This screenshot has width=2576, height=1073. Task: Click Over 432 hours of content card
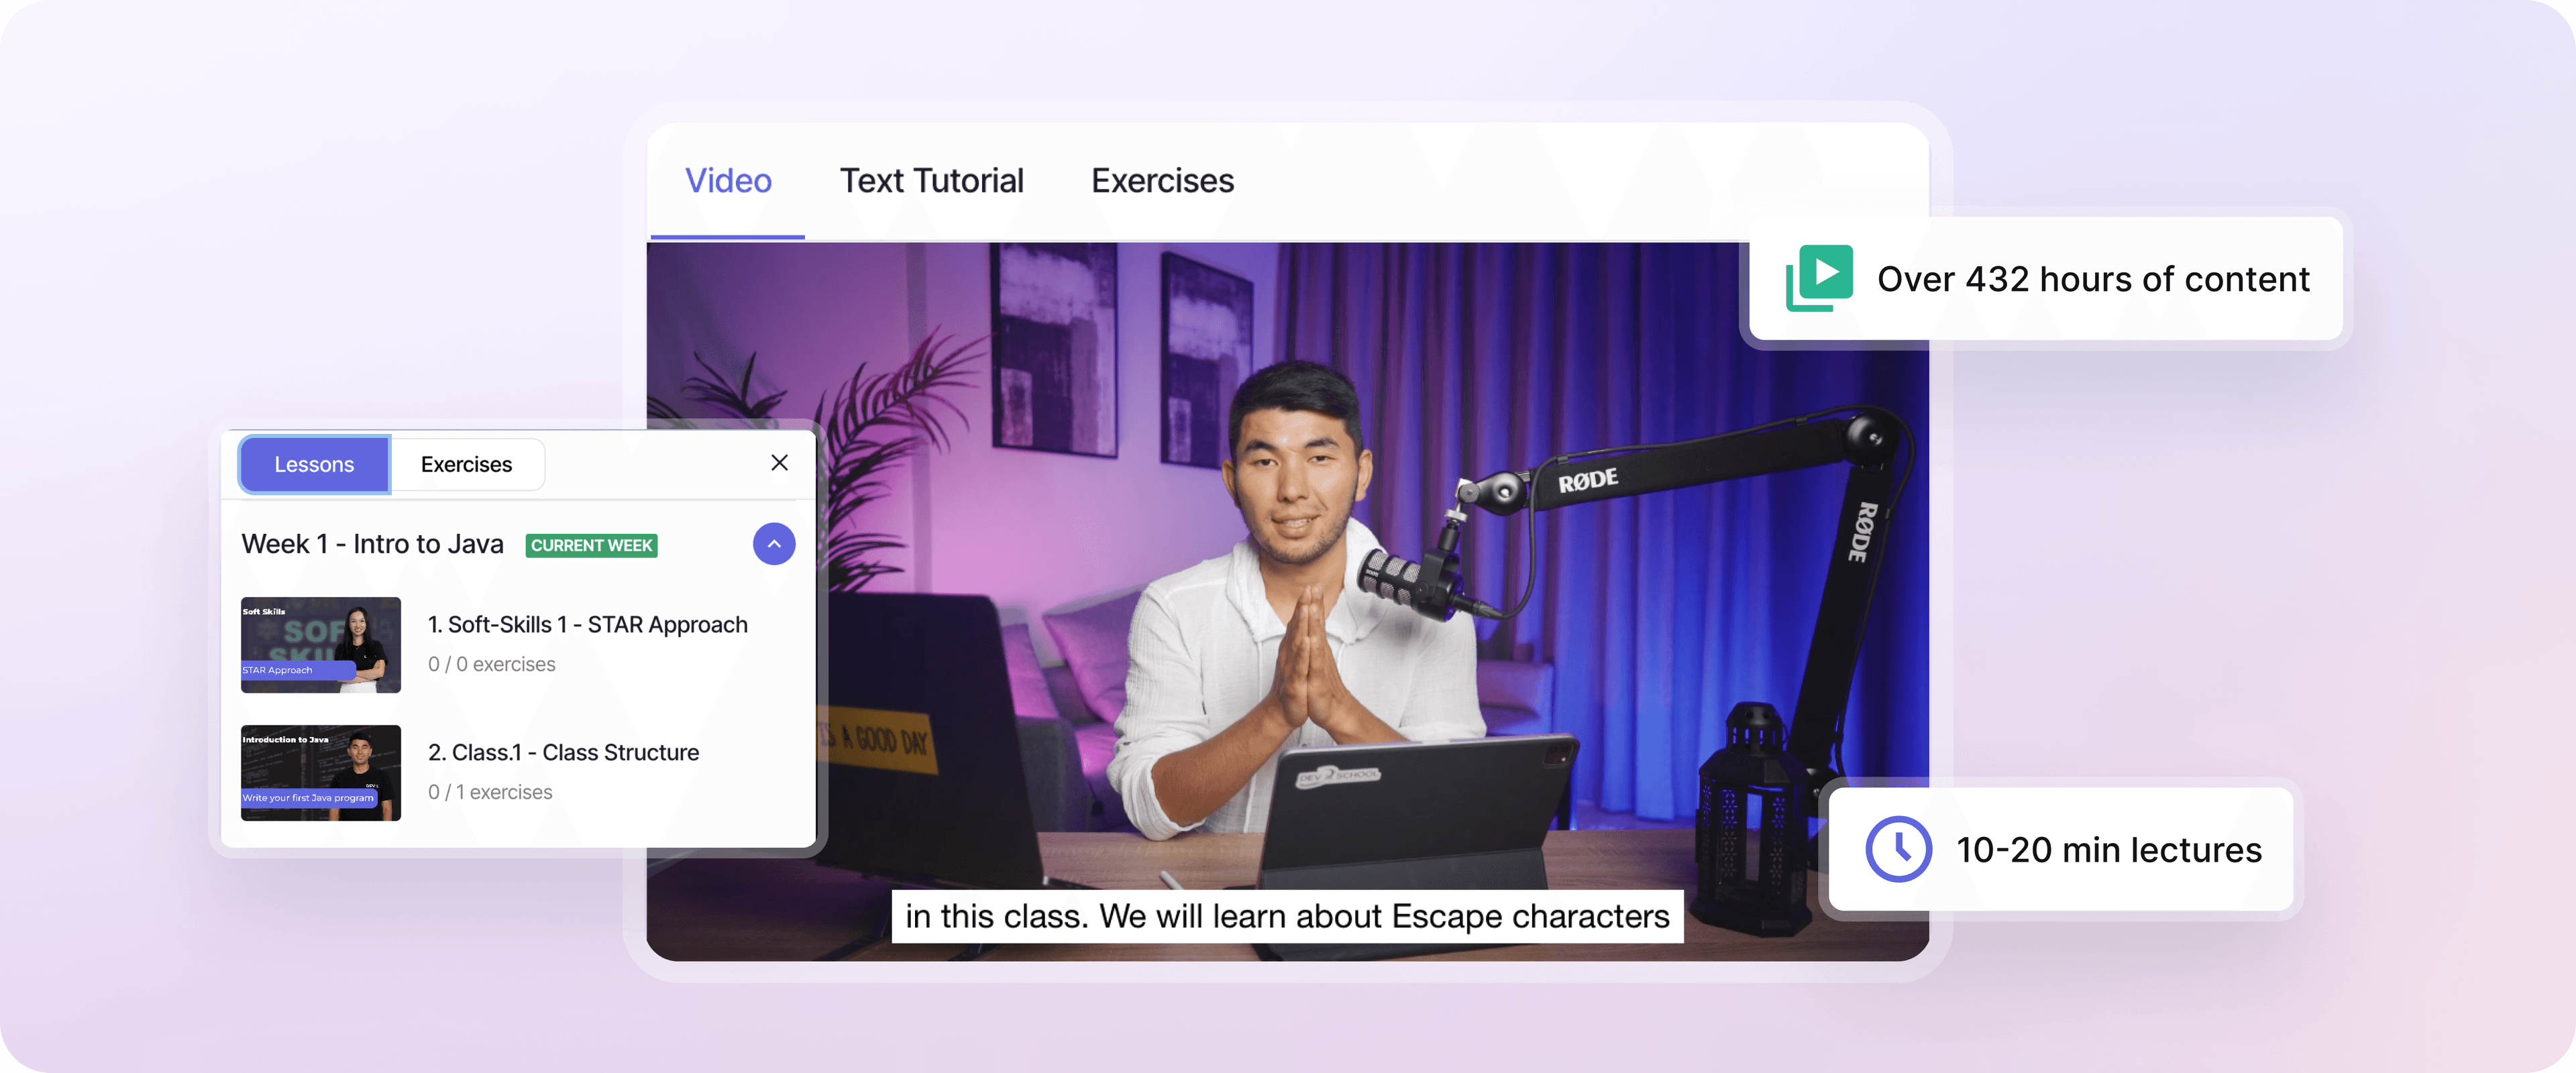[x=2093, y=279]
